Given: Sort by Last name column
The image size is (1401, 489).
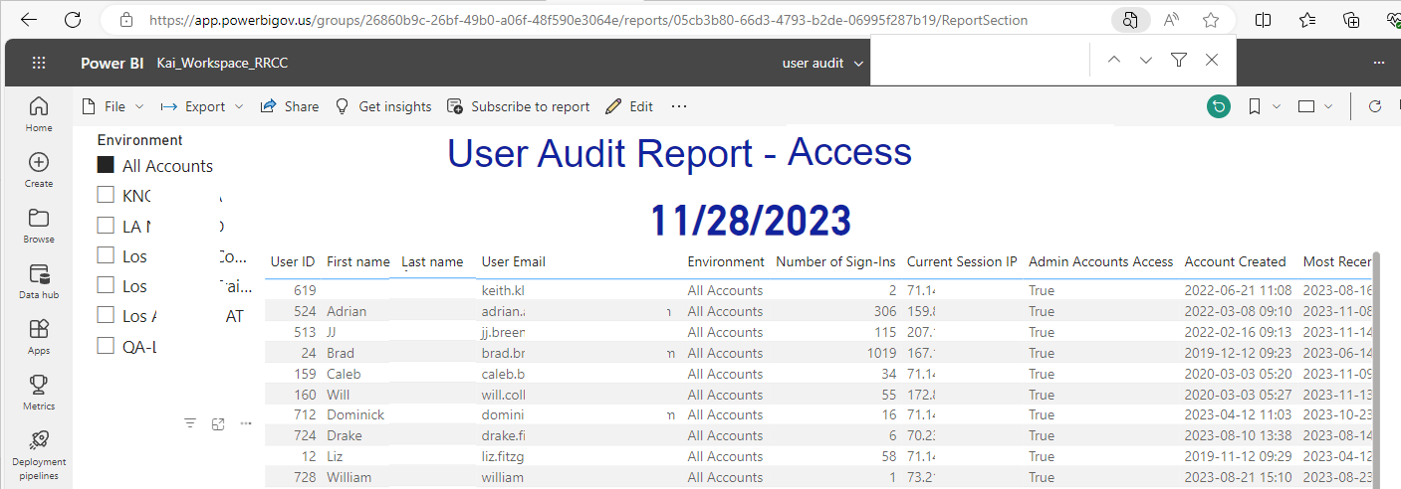Looking at the screenshot, I should click(432, 262).
